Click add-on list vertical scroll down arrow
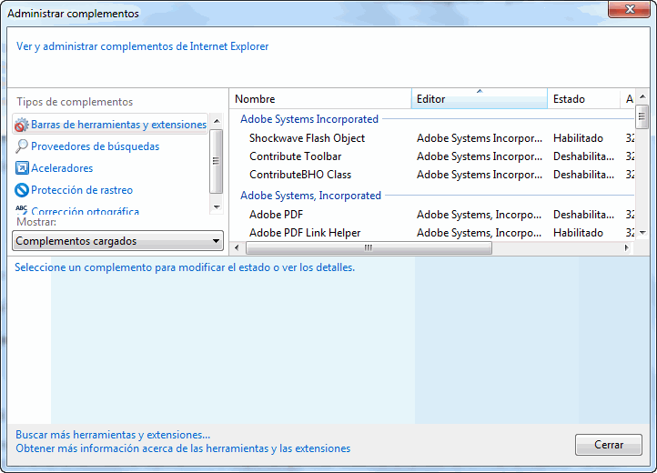The height and width of the screenshot is (473, 657). (x=642, y=233)
